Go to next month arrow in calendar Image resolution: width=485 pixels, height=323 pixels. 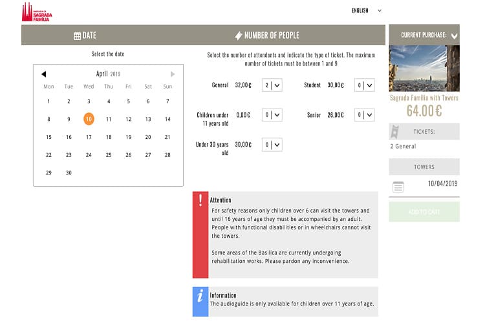[173, 74]
